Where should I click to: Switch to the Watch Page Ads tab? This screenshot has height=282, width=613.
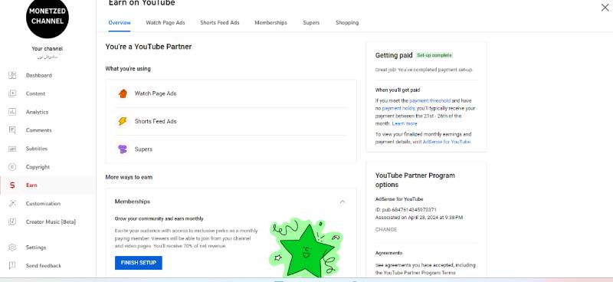tap(166, 23)
